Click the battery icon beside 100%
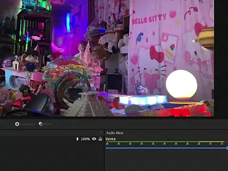This screenshot has height=171, width=228. pos(77,139)
